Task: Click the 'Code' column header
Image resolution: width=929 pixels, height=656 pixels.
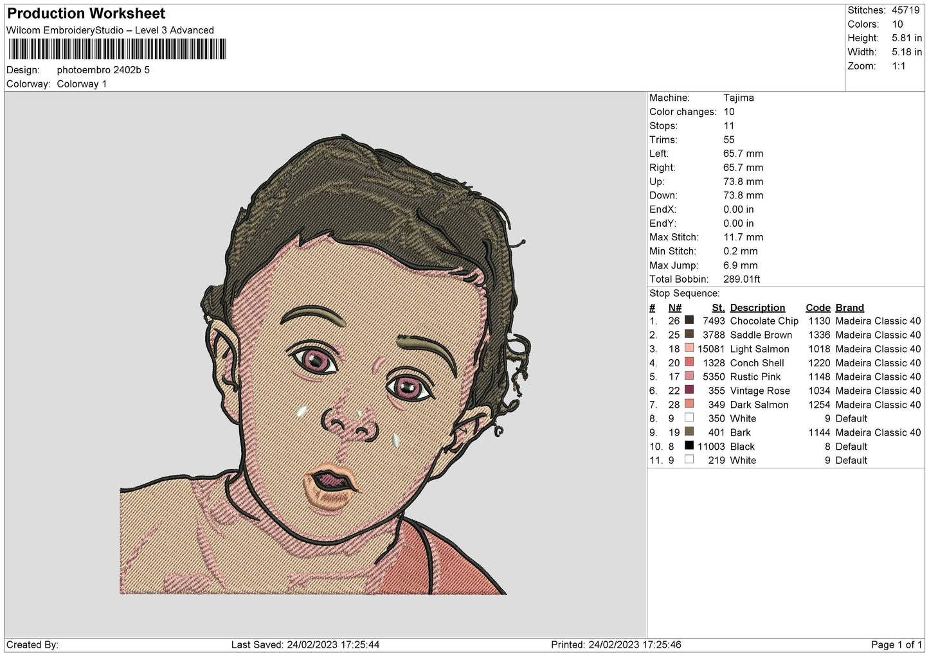Action: tap(818, 308)
